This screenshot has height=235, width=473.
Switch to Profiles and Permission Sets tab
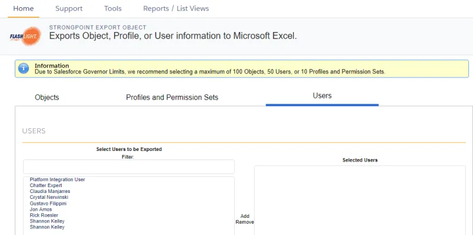pyautogui.click(x=172, y=97)
